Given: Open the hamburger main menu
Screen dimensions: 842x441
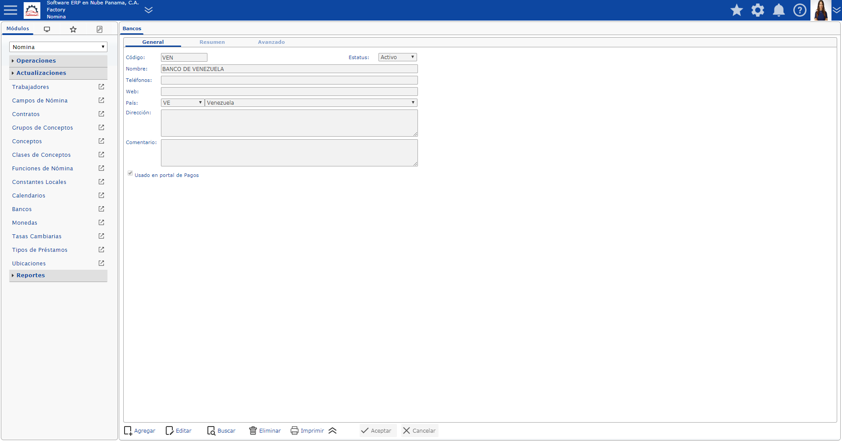Looking at the screenshot, I should [x=10, y=10].
